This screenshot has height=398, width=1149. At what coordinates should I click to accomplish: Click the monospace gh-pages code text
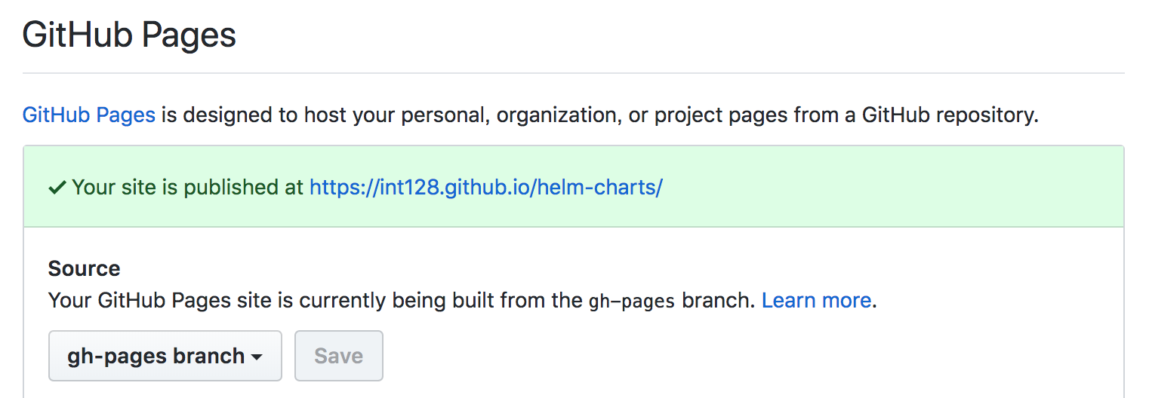pyautogui.click(x=631, y=302)
